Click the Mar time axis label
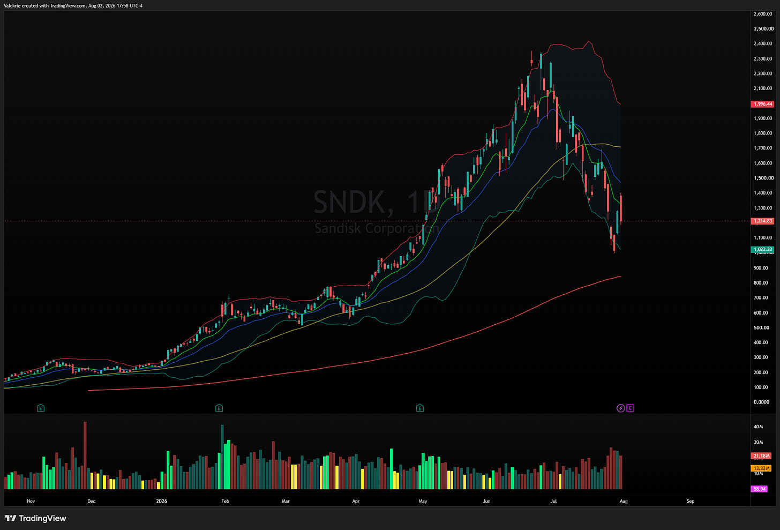 coord(286,502)
